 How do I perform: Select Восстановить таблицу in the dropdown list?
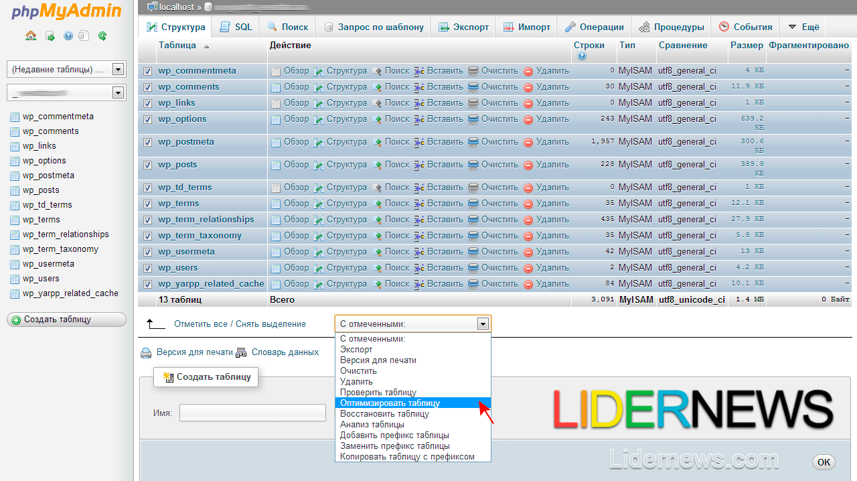pos(412,414)
